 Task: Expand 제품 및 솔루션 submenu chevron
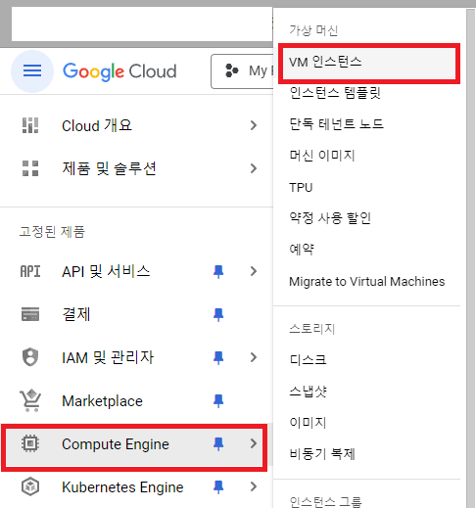[254, 168]
